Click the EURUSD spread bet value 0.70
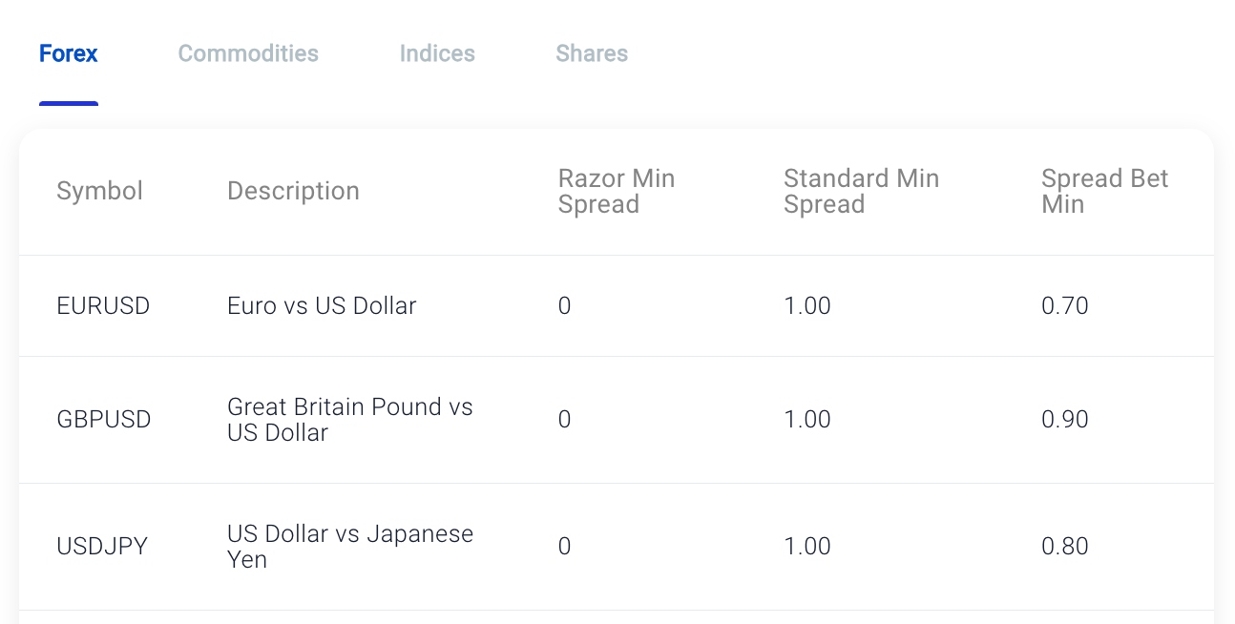1235x624 pixels. 1064,305
